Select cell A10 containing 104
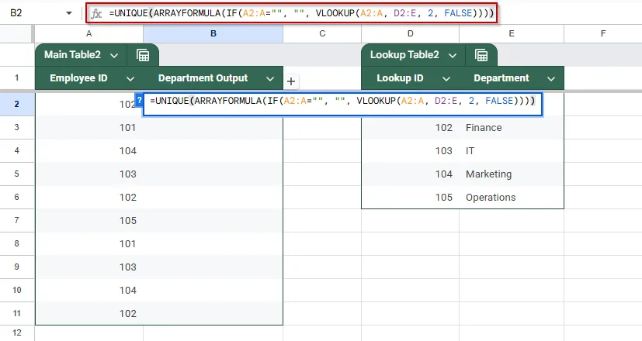Image resolution: width=642 pixels, height=341 pixels. click(x=89, y=291)
